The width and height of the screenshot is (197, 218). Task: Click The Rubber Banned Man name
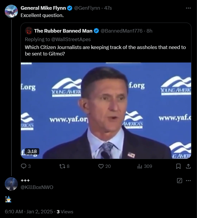click(63, 31)
